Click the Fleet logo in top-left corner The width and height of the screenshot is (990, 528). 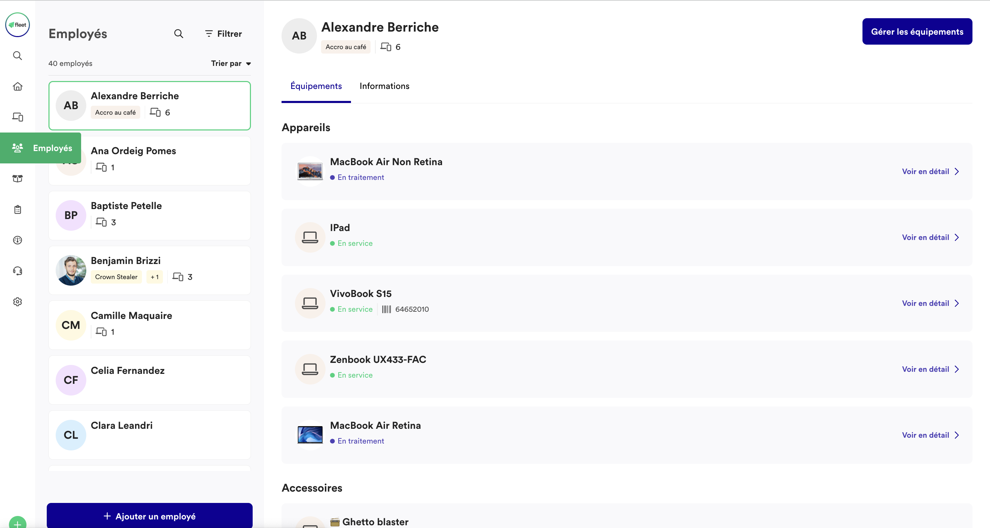pyautogui.click(x=18, y=25)
